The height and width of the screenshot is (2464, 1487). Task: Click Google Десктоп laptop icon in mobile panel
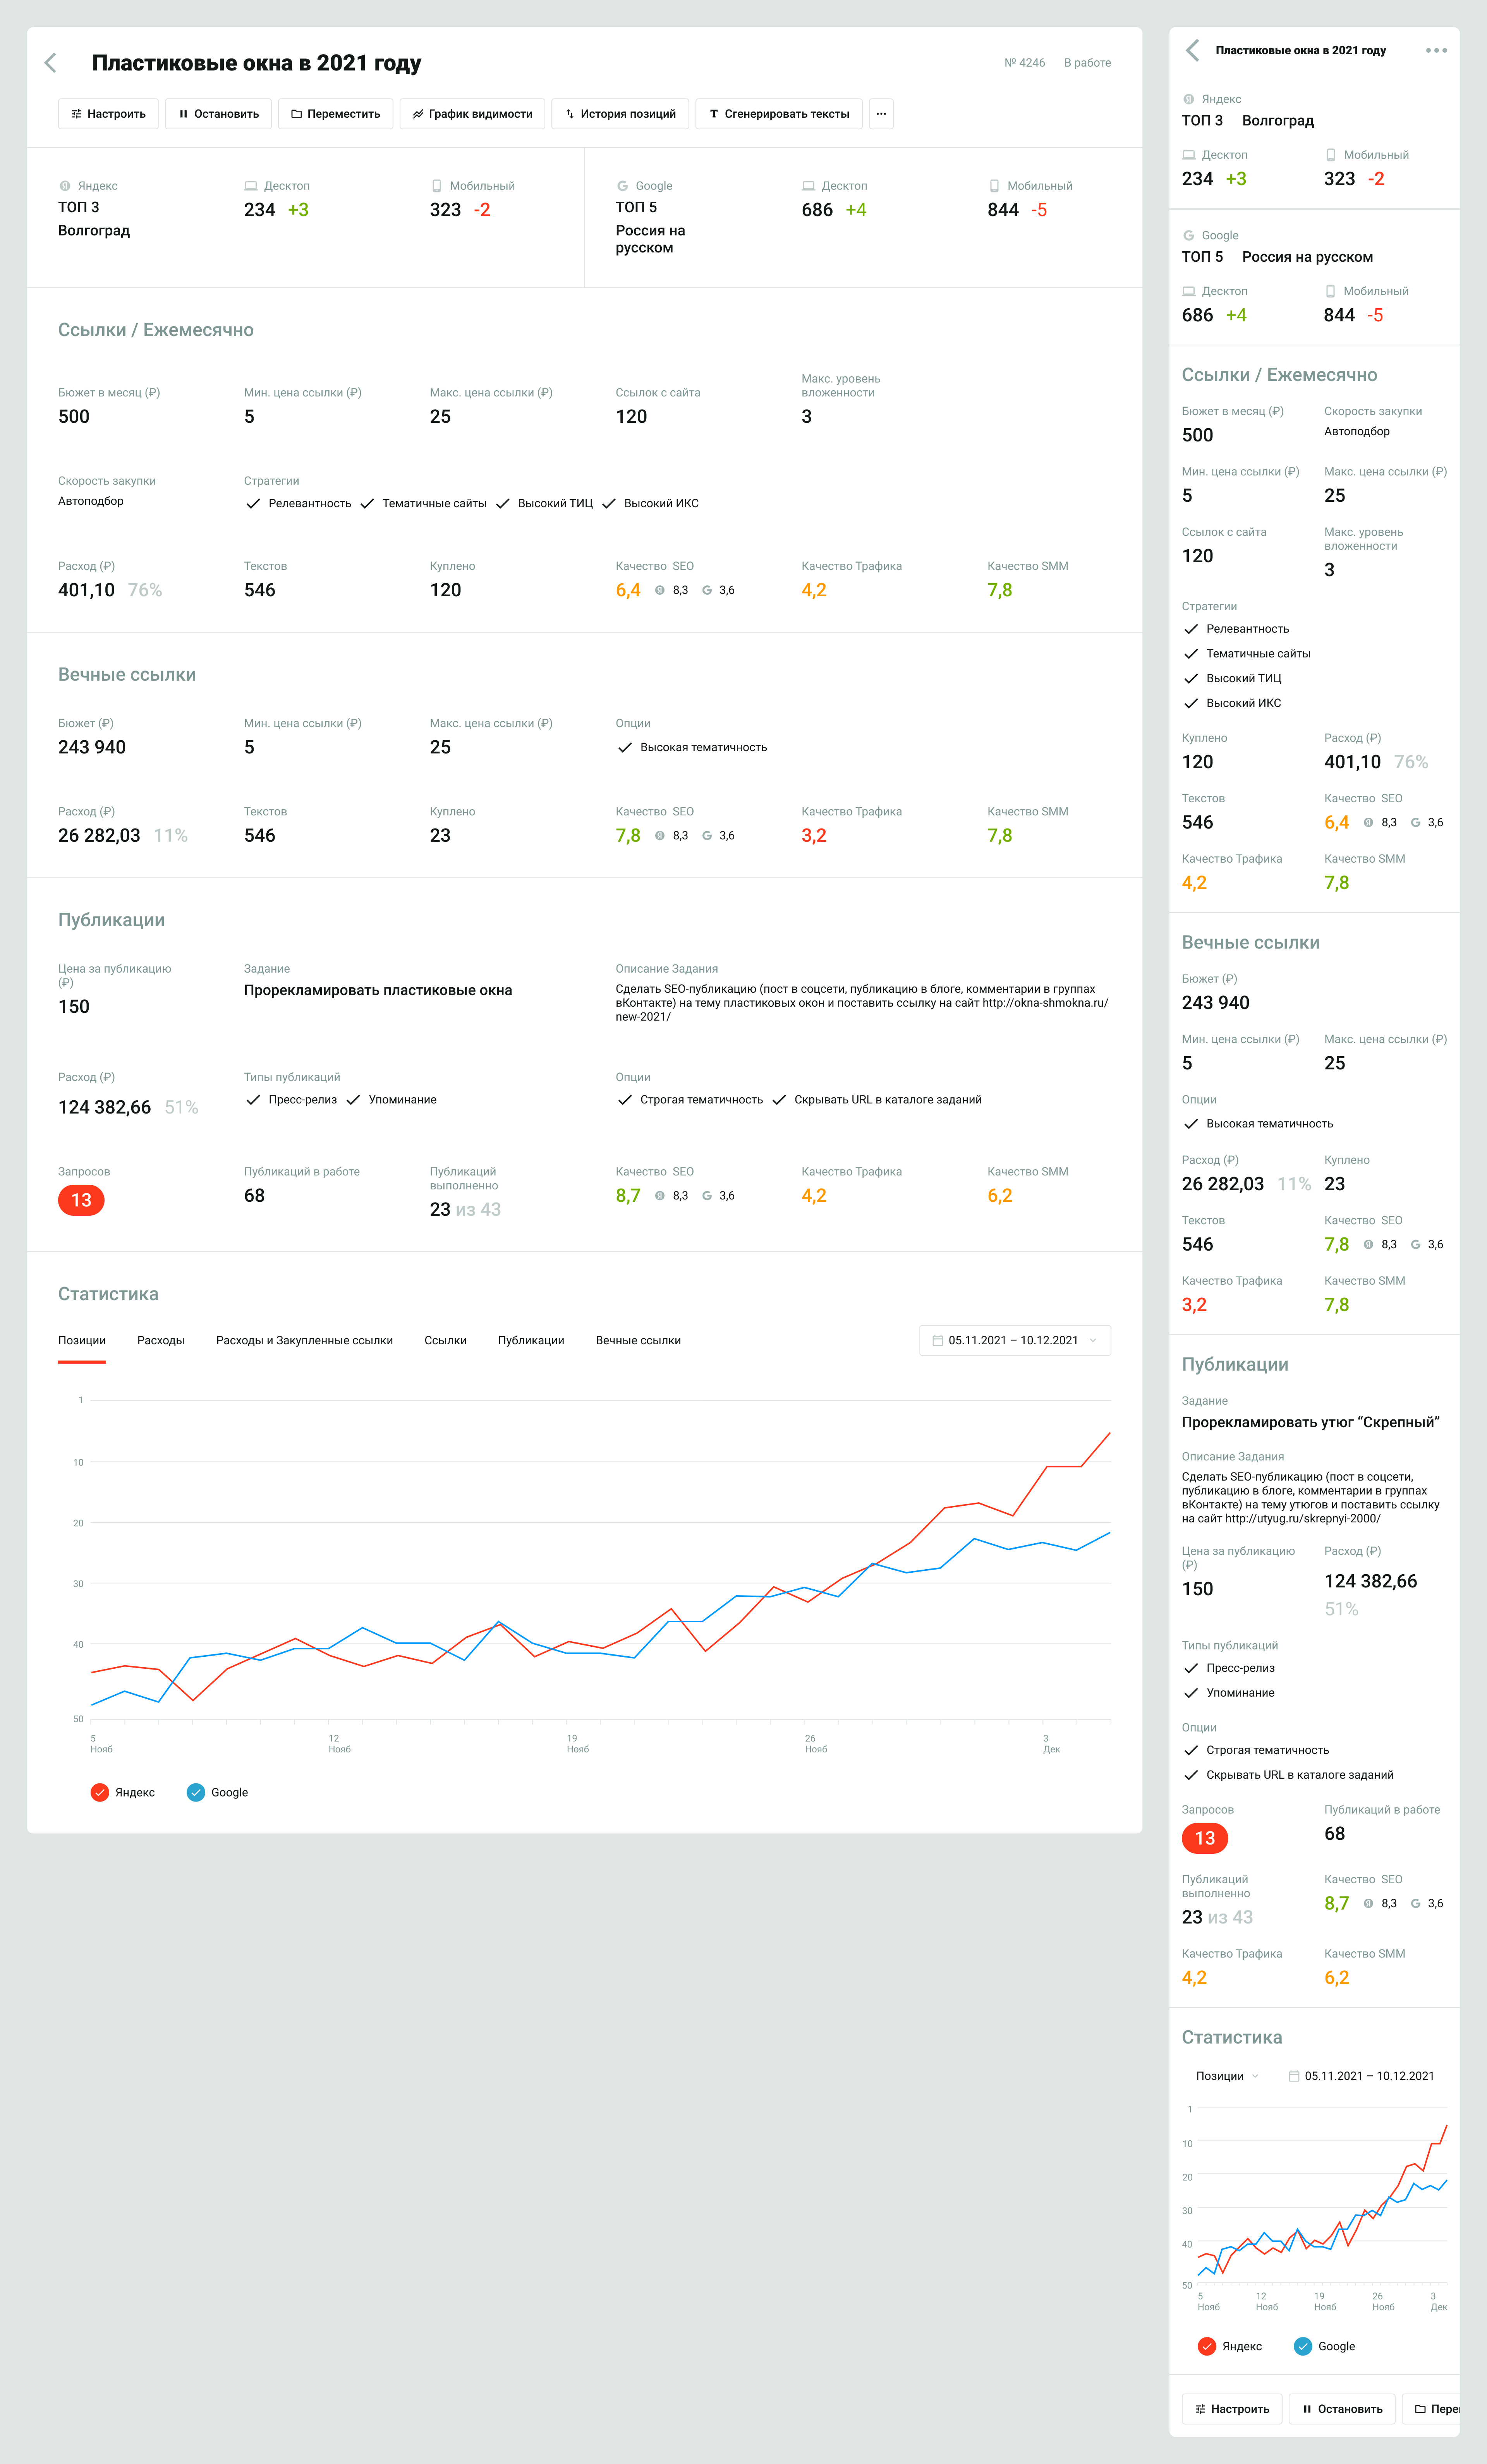(1189, 291)
